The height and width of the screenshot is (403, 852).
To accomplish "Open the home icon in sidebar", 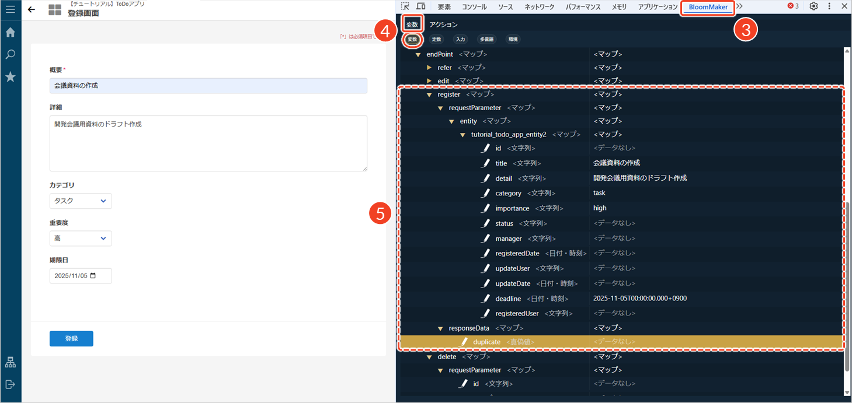I will click(10, 33).
